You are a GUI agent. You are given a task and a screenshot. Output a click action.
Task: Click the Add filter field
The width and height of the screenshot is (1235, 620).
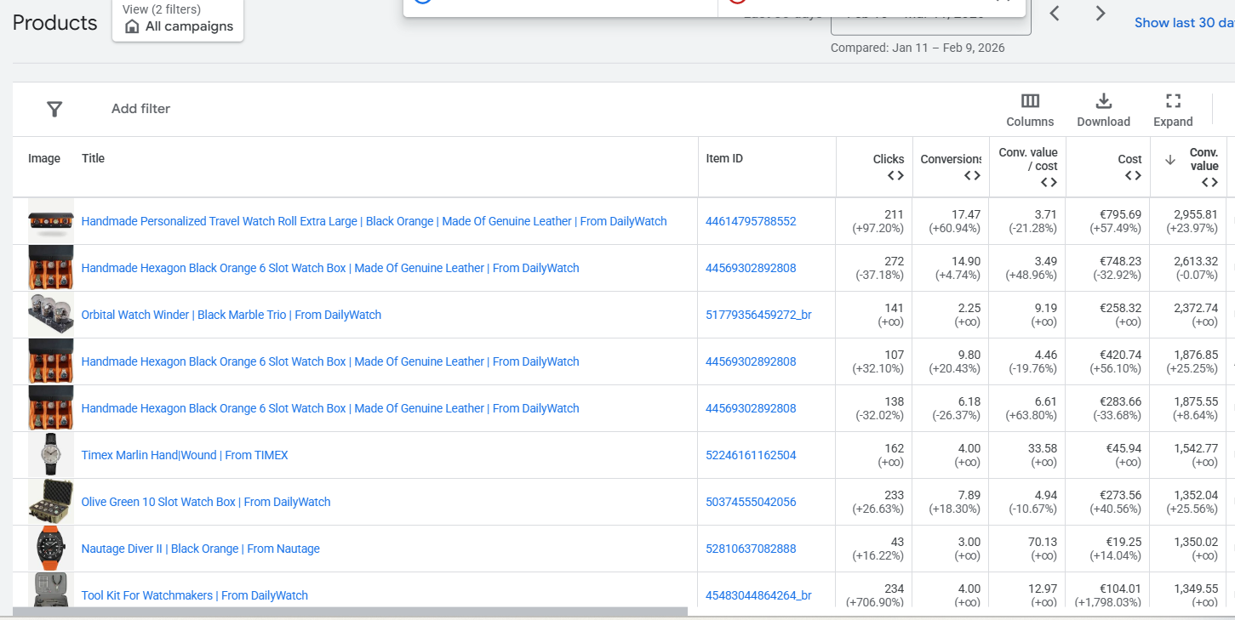[x=140, y=109]
